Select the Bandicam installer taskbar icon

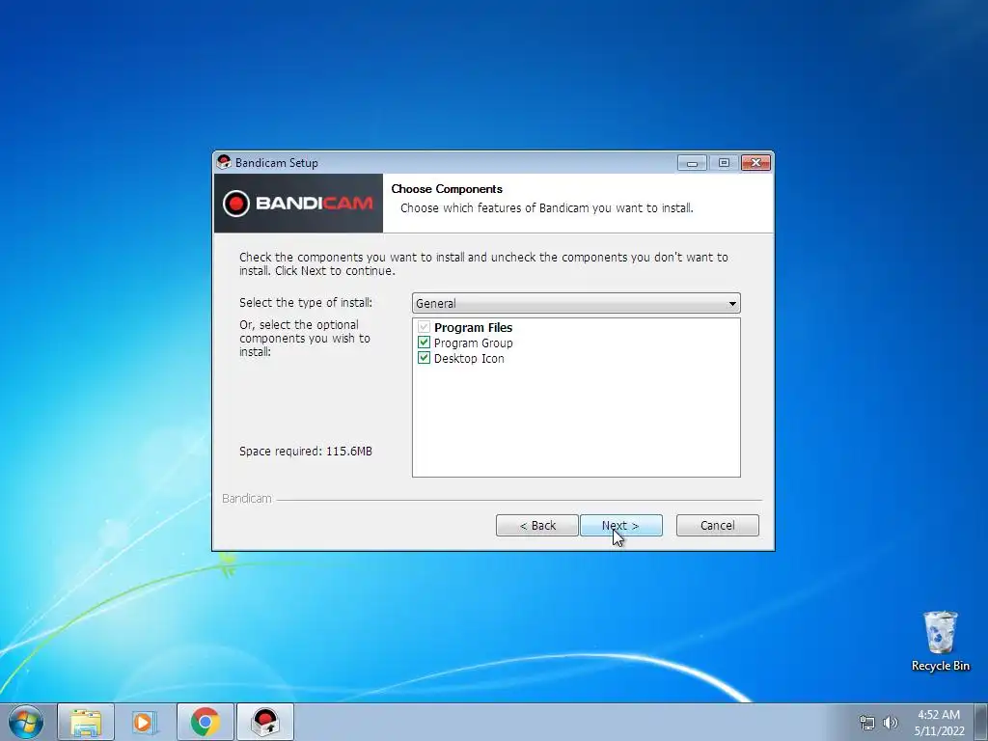click(x=265, y=722)
